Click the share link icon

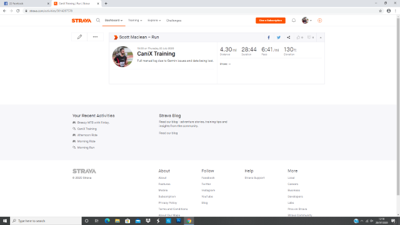tap(289, 37)
